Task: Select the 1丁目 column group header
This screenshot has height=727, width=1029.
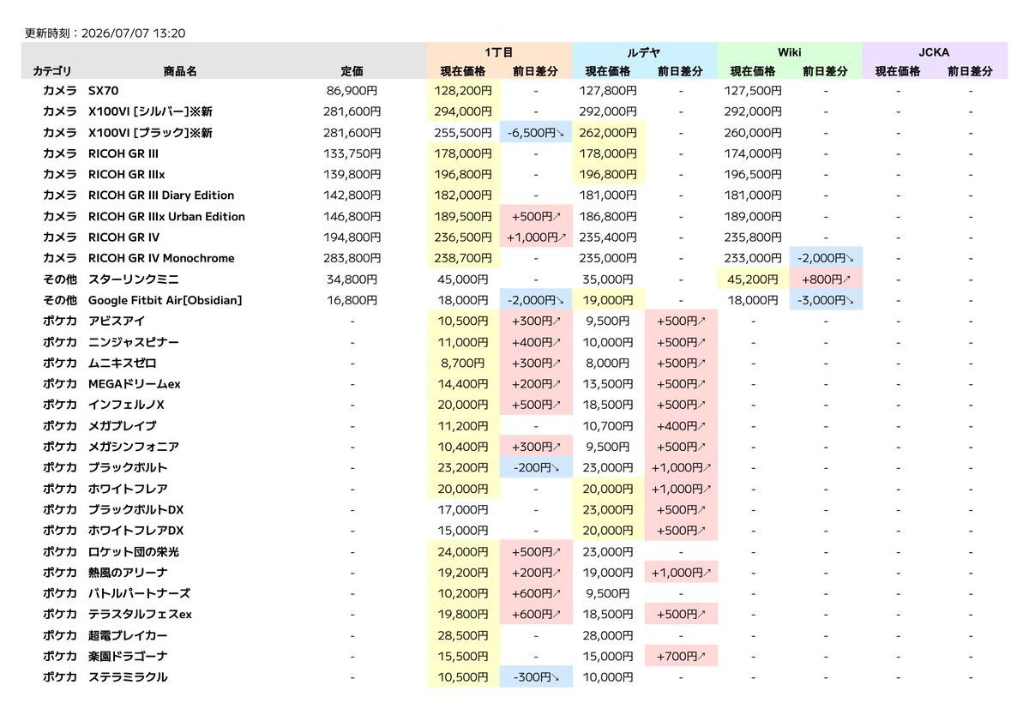Action: 499,52
